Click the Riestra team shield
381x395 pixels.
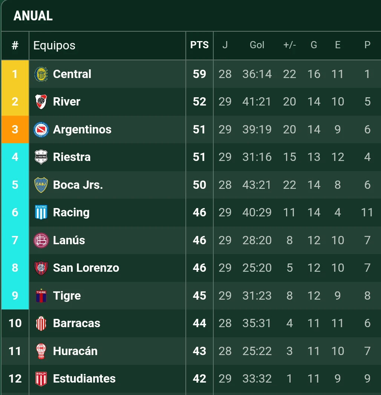click(41, 157)
